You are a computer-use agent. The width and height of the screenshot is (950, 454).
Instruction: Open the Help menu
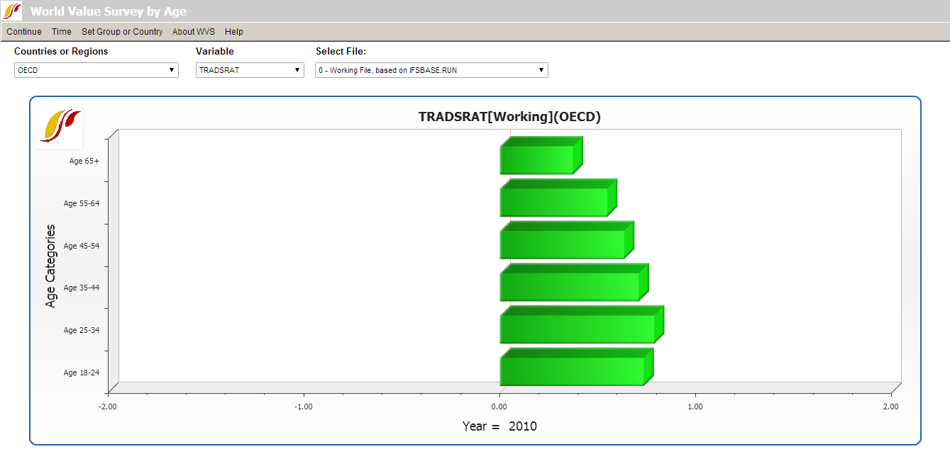click(234, 32)
